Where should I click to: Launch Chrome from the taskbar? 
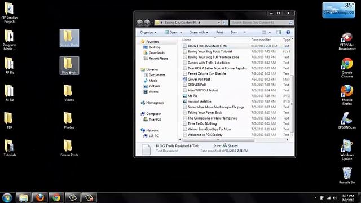pyautogui.click(x=56, y=198)
